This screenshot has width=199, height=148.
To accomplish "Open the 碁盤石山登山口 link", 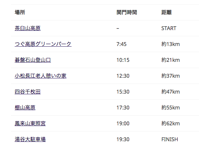I will tap(33, 60).
